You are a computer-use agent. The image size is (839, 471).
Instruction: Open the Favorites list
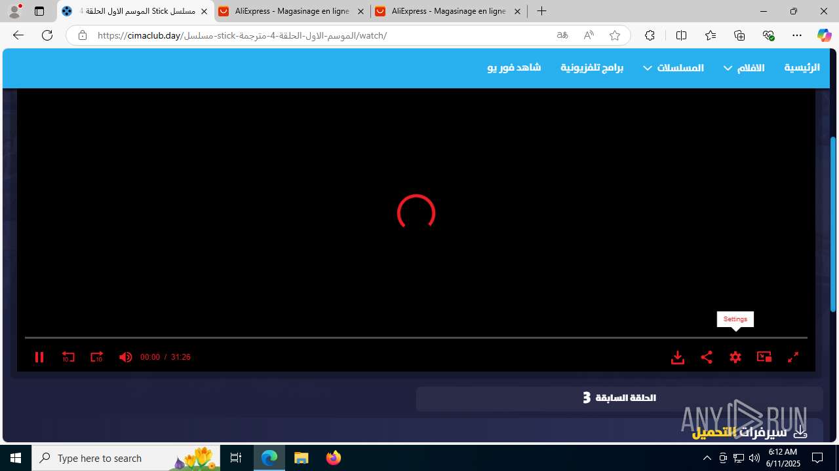(711, 35)
